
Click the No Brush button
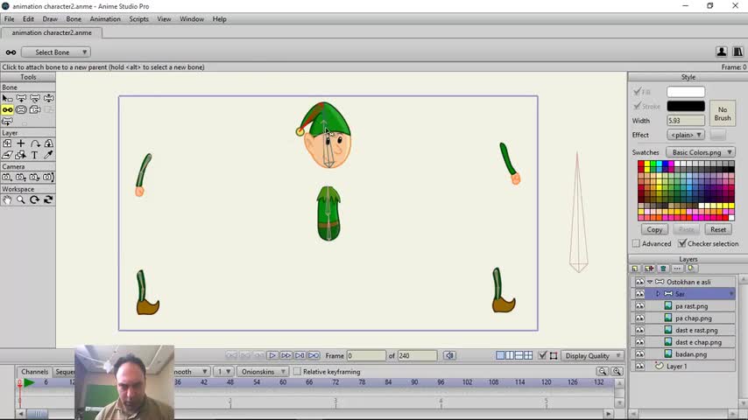[x=723, y=114]
